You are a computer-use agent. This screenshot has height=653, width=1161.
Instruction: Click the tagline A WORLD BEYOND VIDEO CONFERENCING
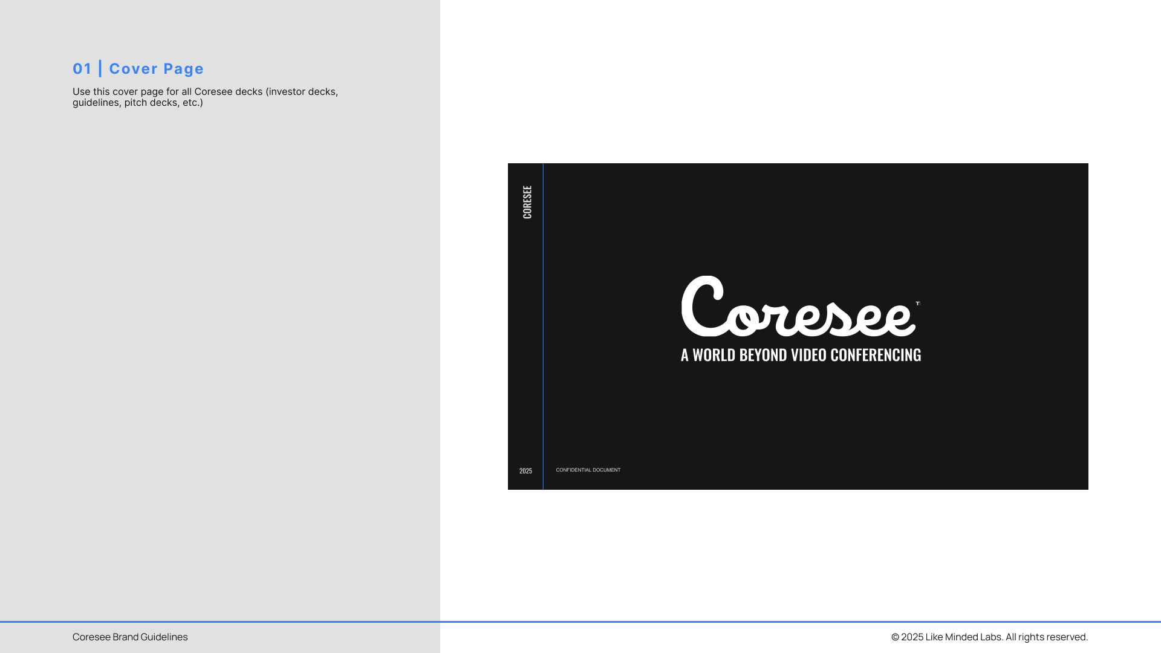tap(801, 355)
